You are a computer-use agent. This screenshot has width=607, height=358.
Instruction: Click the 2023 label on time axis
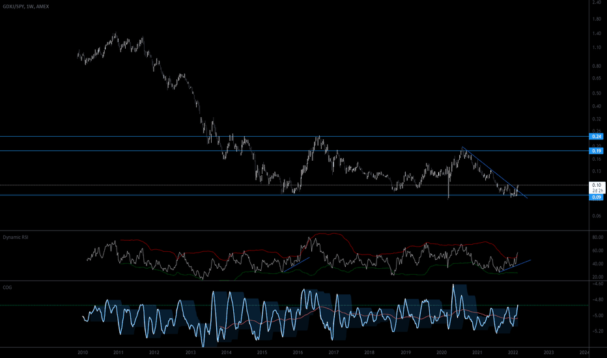coord(548,353)
